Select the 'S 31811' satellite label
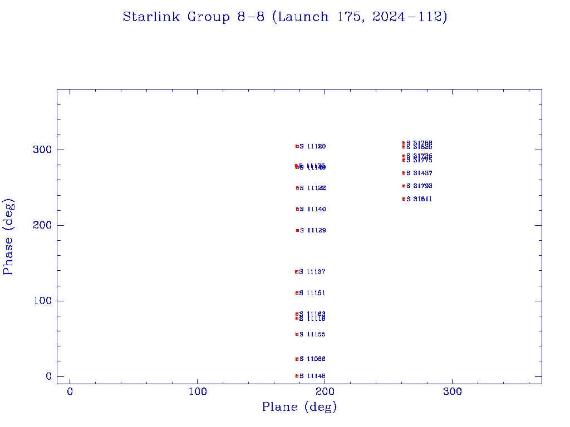This screenshot has height=427, width=570. point(420,199)
